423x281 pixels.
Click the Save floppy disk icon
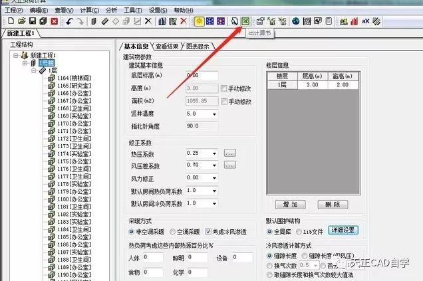[33, 21]
